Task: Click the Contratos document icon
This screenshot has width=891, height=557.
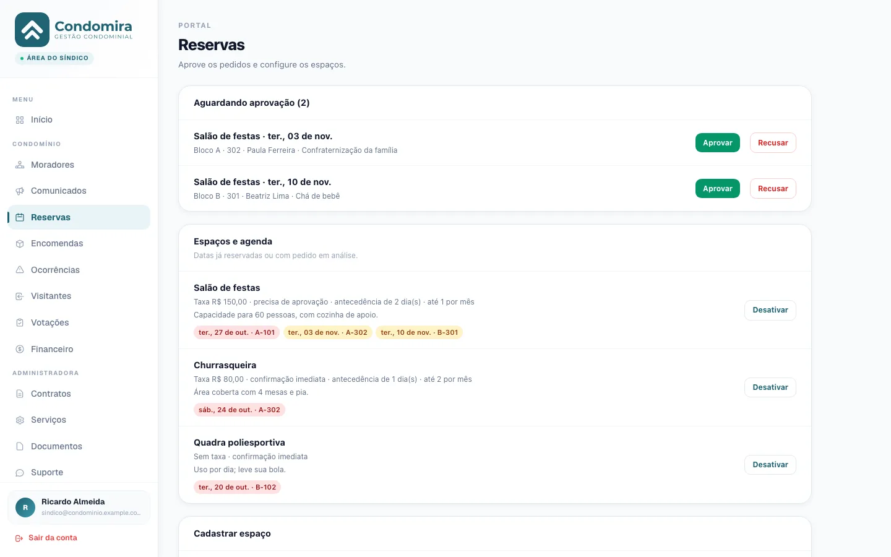Action: [x=20, y=394]
